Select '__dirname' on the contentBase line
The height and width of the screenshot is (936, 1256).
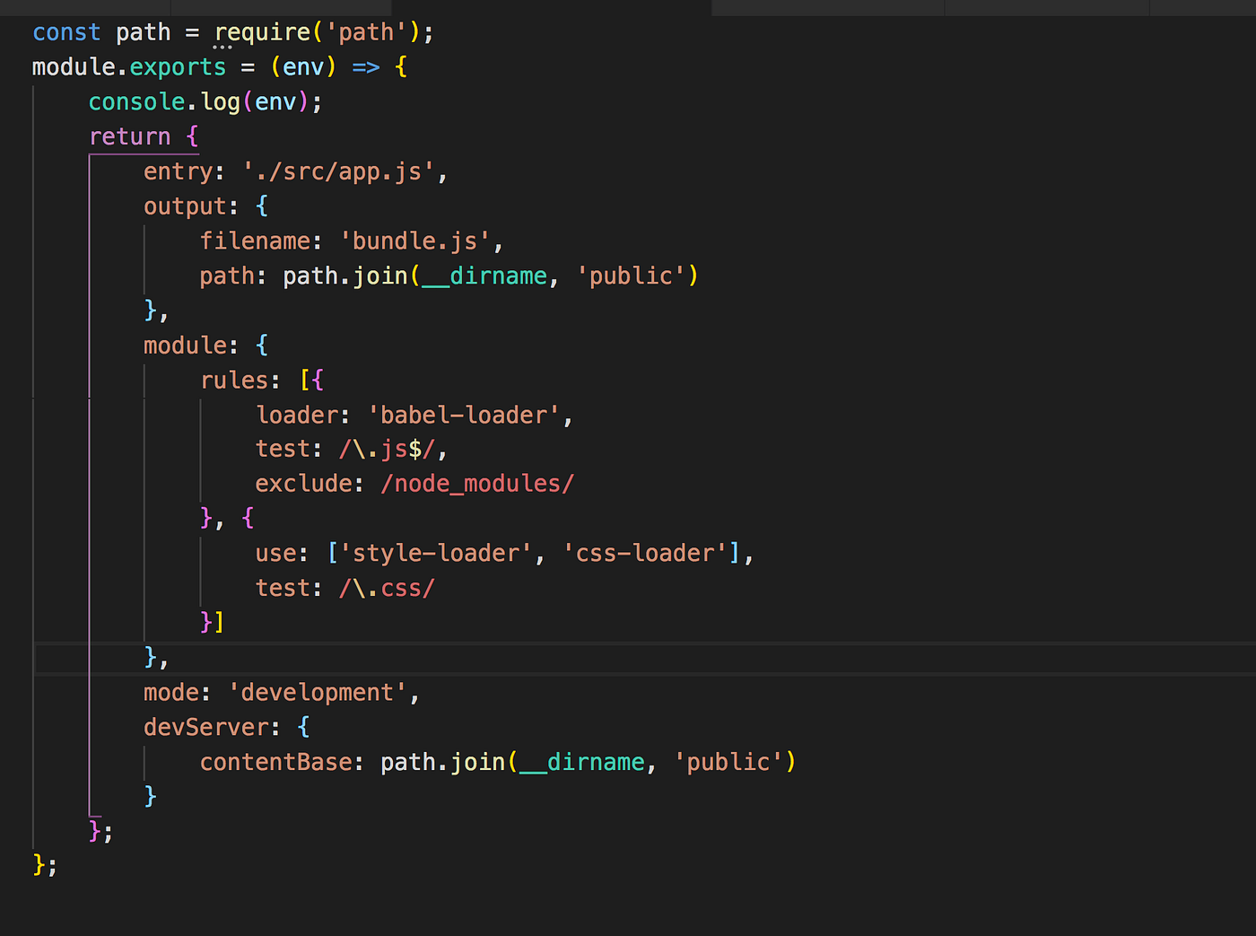(x=582, y=762)
